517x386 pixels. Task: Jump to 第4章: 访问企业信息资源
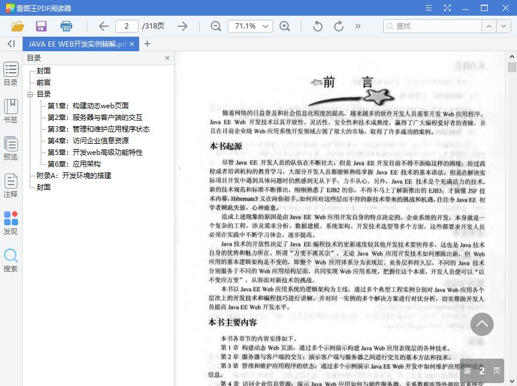tap(88, 141)
